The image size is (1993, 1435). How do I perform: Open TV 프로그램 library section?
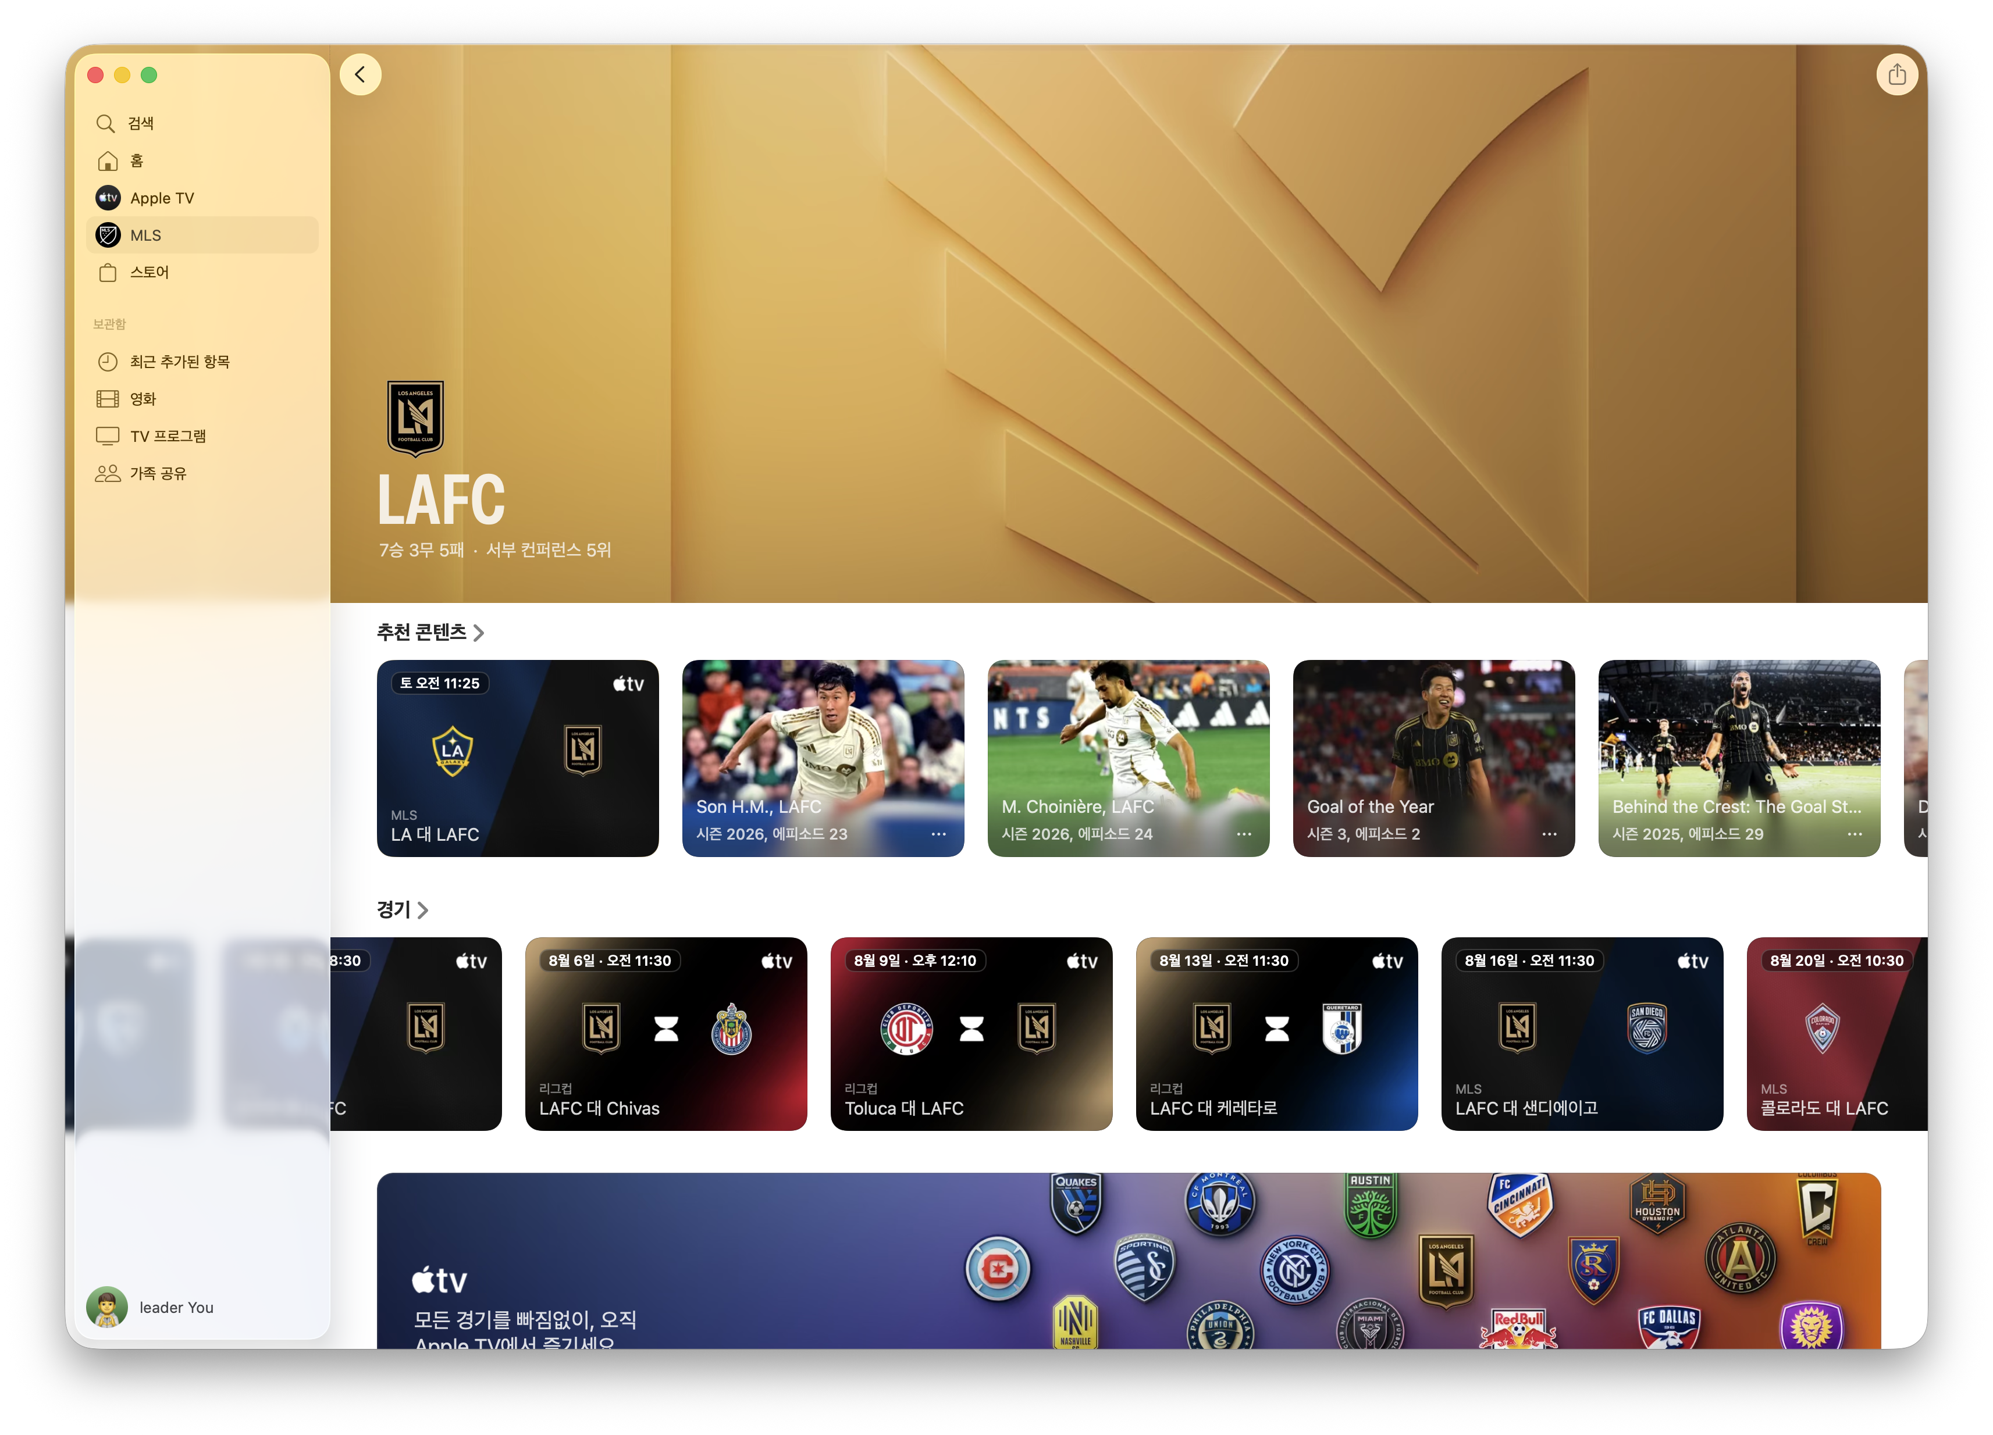[x=203, y=436]
